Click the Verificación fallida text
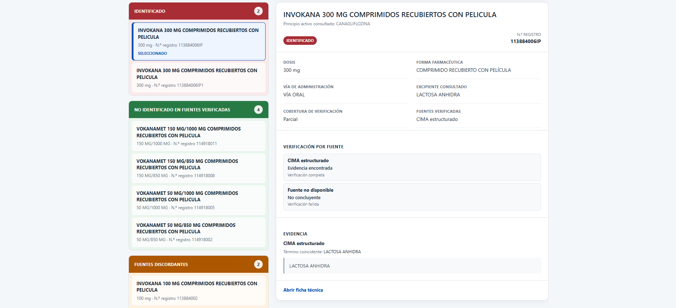Image resolution: width=676 pixels, height=308 pixels. pyautogui.click(x=303, y=204)
